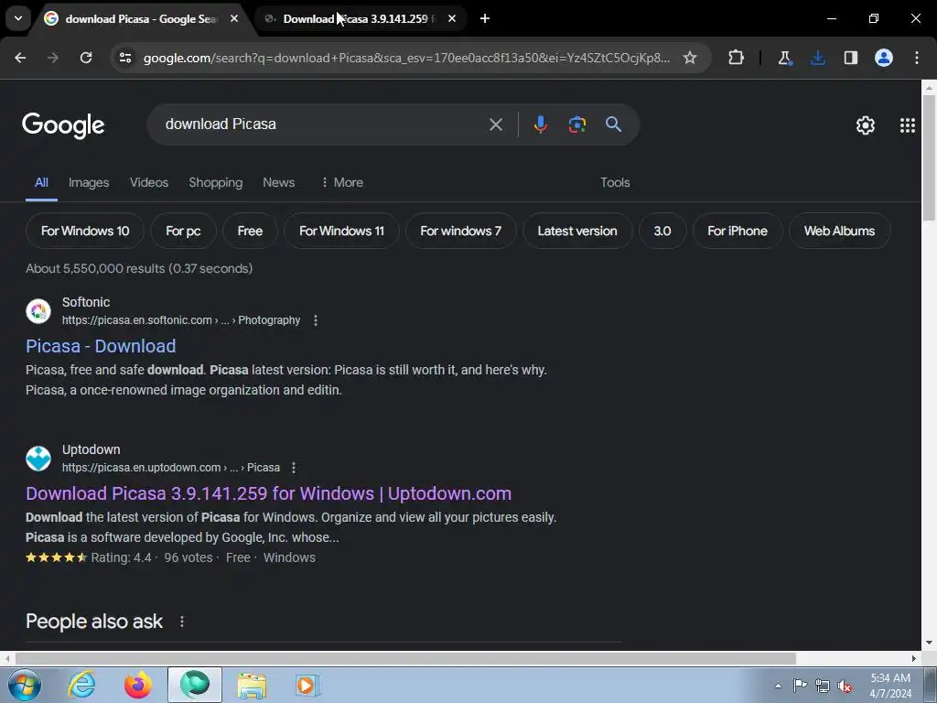Viewport: 937px width, 703px height.
Task: Open Chrome Labs flask icon
Action: tap(784, 58)
